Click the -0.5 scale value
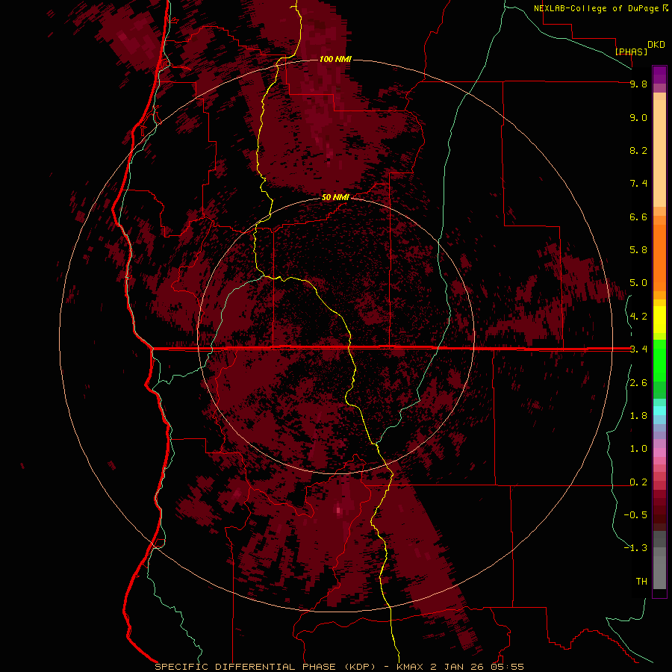The width and height of the screenshot is (672, 672). pos(635,515)
